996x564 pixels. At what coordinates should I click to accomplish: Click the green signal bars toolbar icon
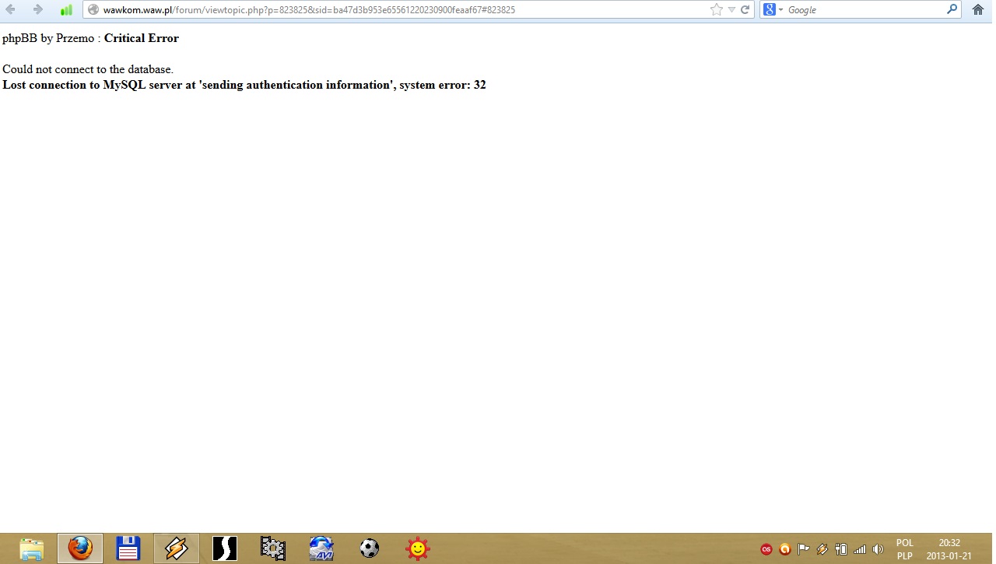66,10
